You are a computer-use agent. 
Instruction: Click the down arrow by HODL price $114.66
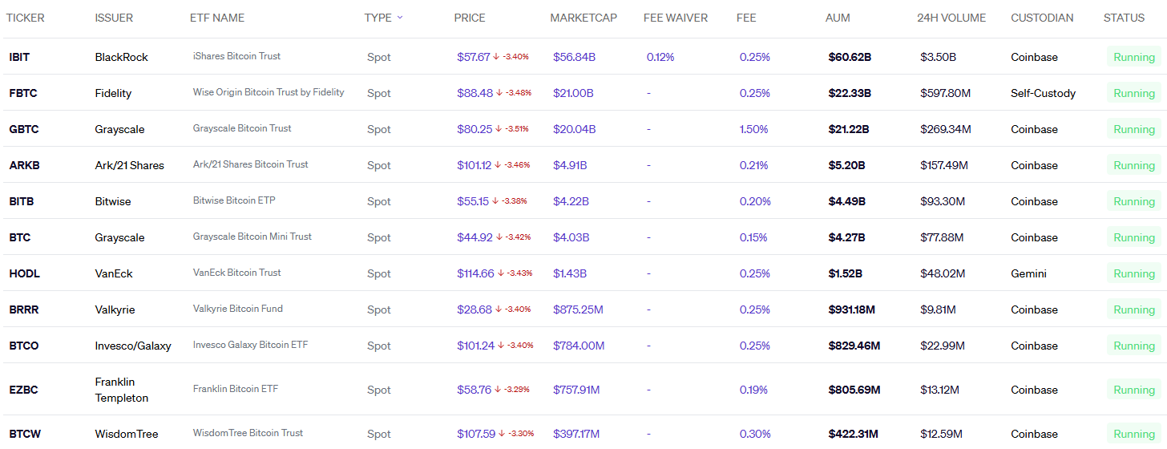tap(500, 273)
